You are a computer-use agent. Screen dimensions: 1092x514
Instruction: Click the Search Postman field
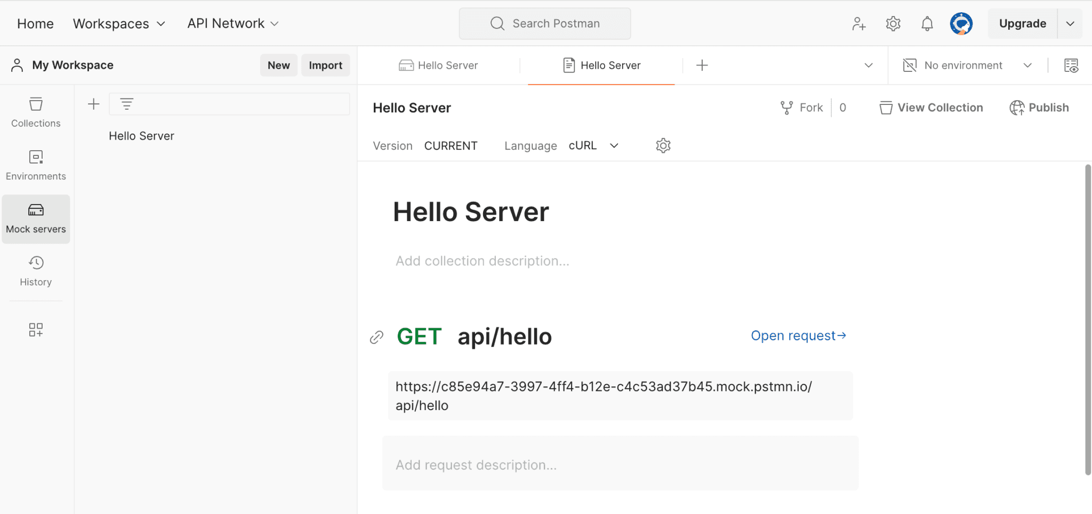point(544,23)
